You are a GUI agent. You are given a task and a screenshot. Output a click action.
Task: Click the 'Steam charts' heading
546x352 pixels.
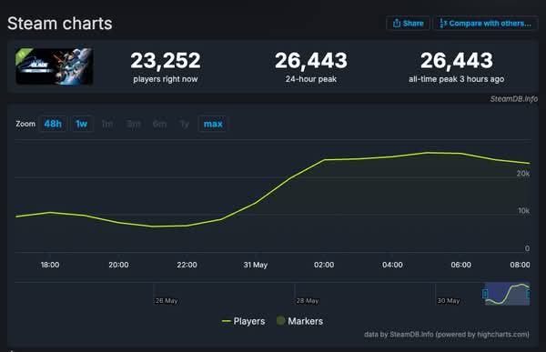(x=59, y=24)
